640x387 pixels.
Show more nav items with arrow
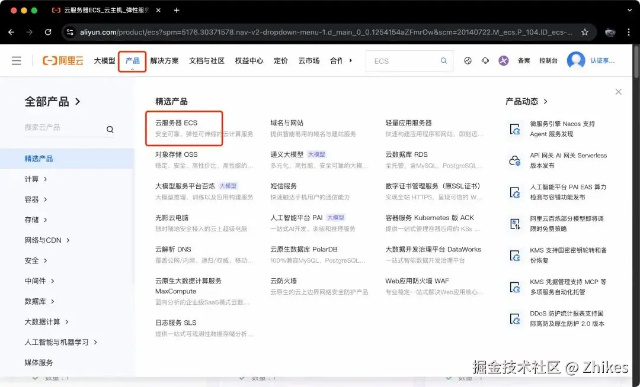[x=351, y=60]
